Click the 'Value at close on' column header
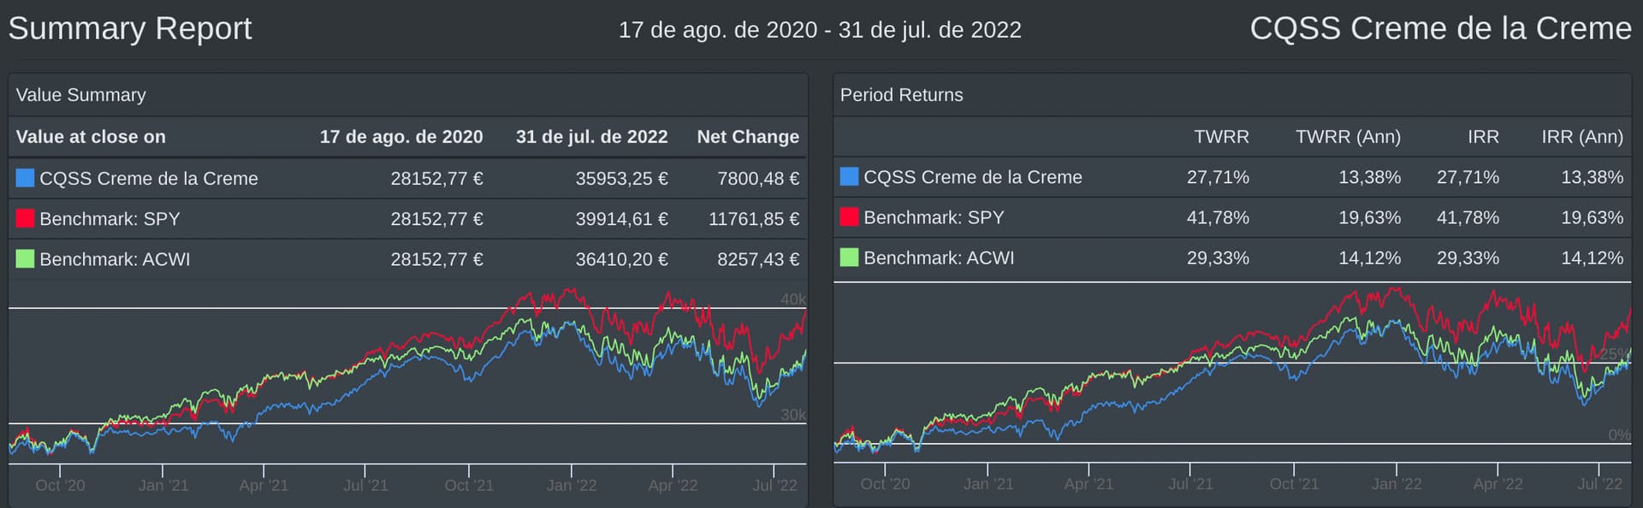Viewport: 1643px width, 508px height. pyautogui.click(x=91, y=137)
